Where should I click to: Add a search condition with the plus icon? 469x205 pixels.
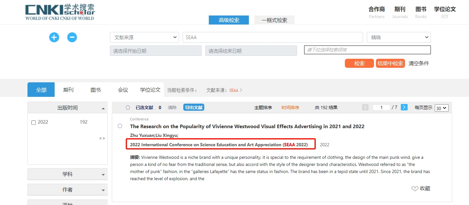pyautogui.click(x=54, y=37)
